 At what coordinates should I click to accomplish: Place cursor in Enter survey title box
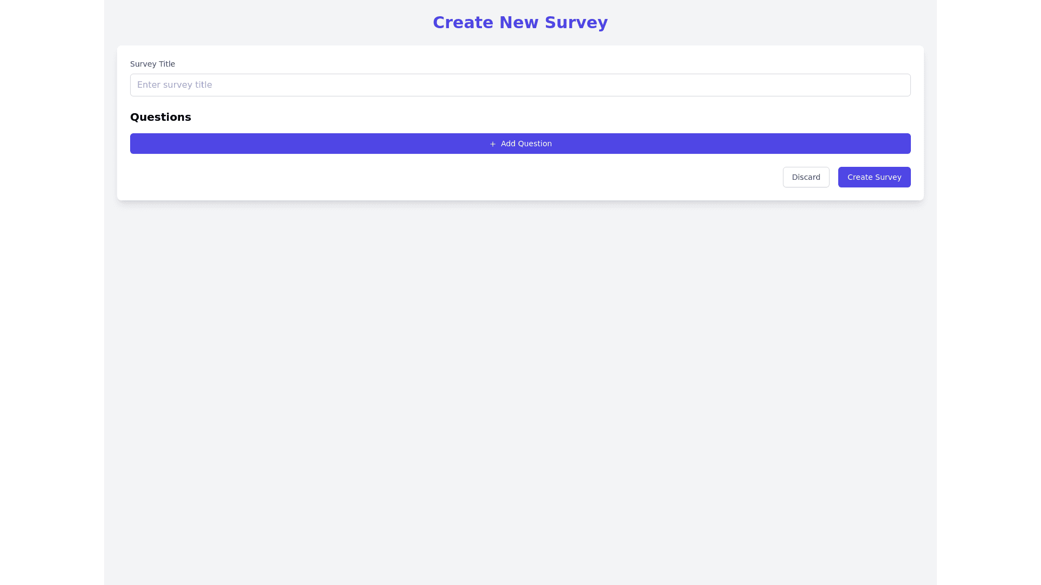pyautogui.click(x=520, y=84)
